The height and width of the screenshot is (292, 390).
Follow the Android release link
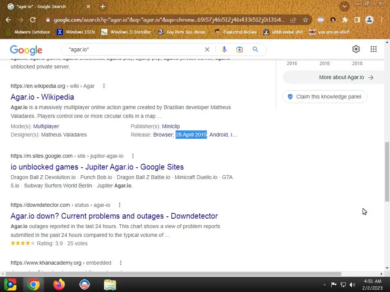click(219, 135)
